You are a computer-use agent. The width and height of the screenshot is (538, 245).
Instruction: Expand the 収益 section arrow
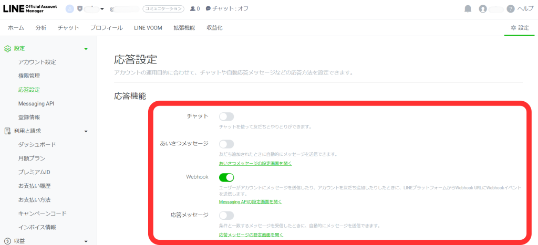pyautogui.click(x=86, y=241)
